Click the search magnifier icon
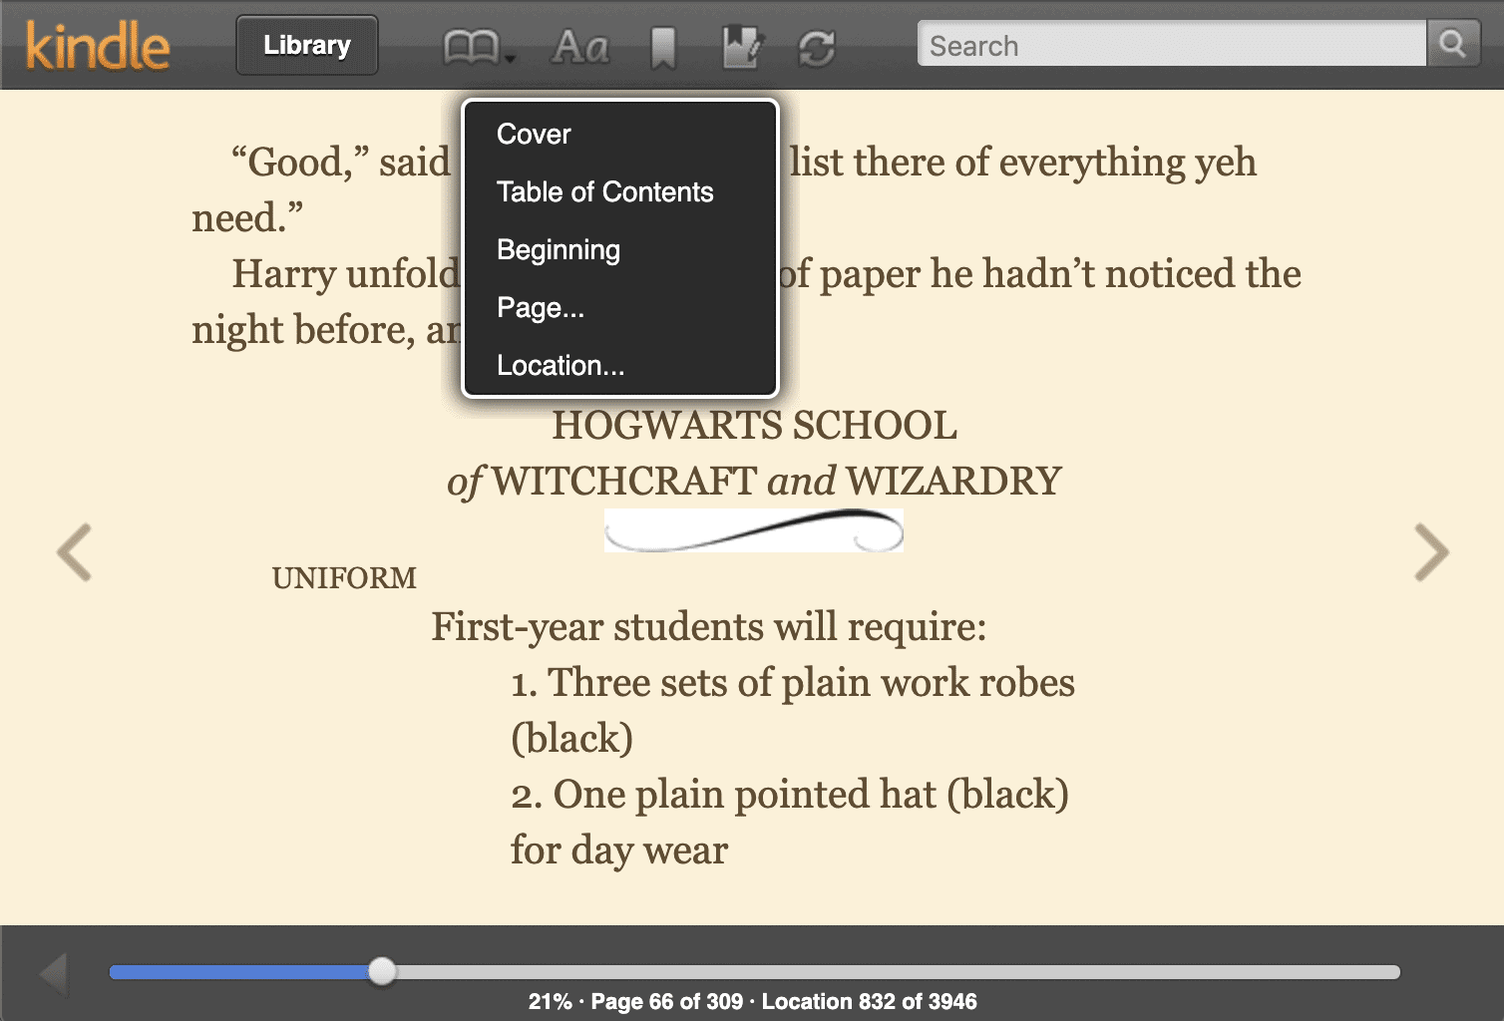 click(1453, 45)
